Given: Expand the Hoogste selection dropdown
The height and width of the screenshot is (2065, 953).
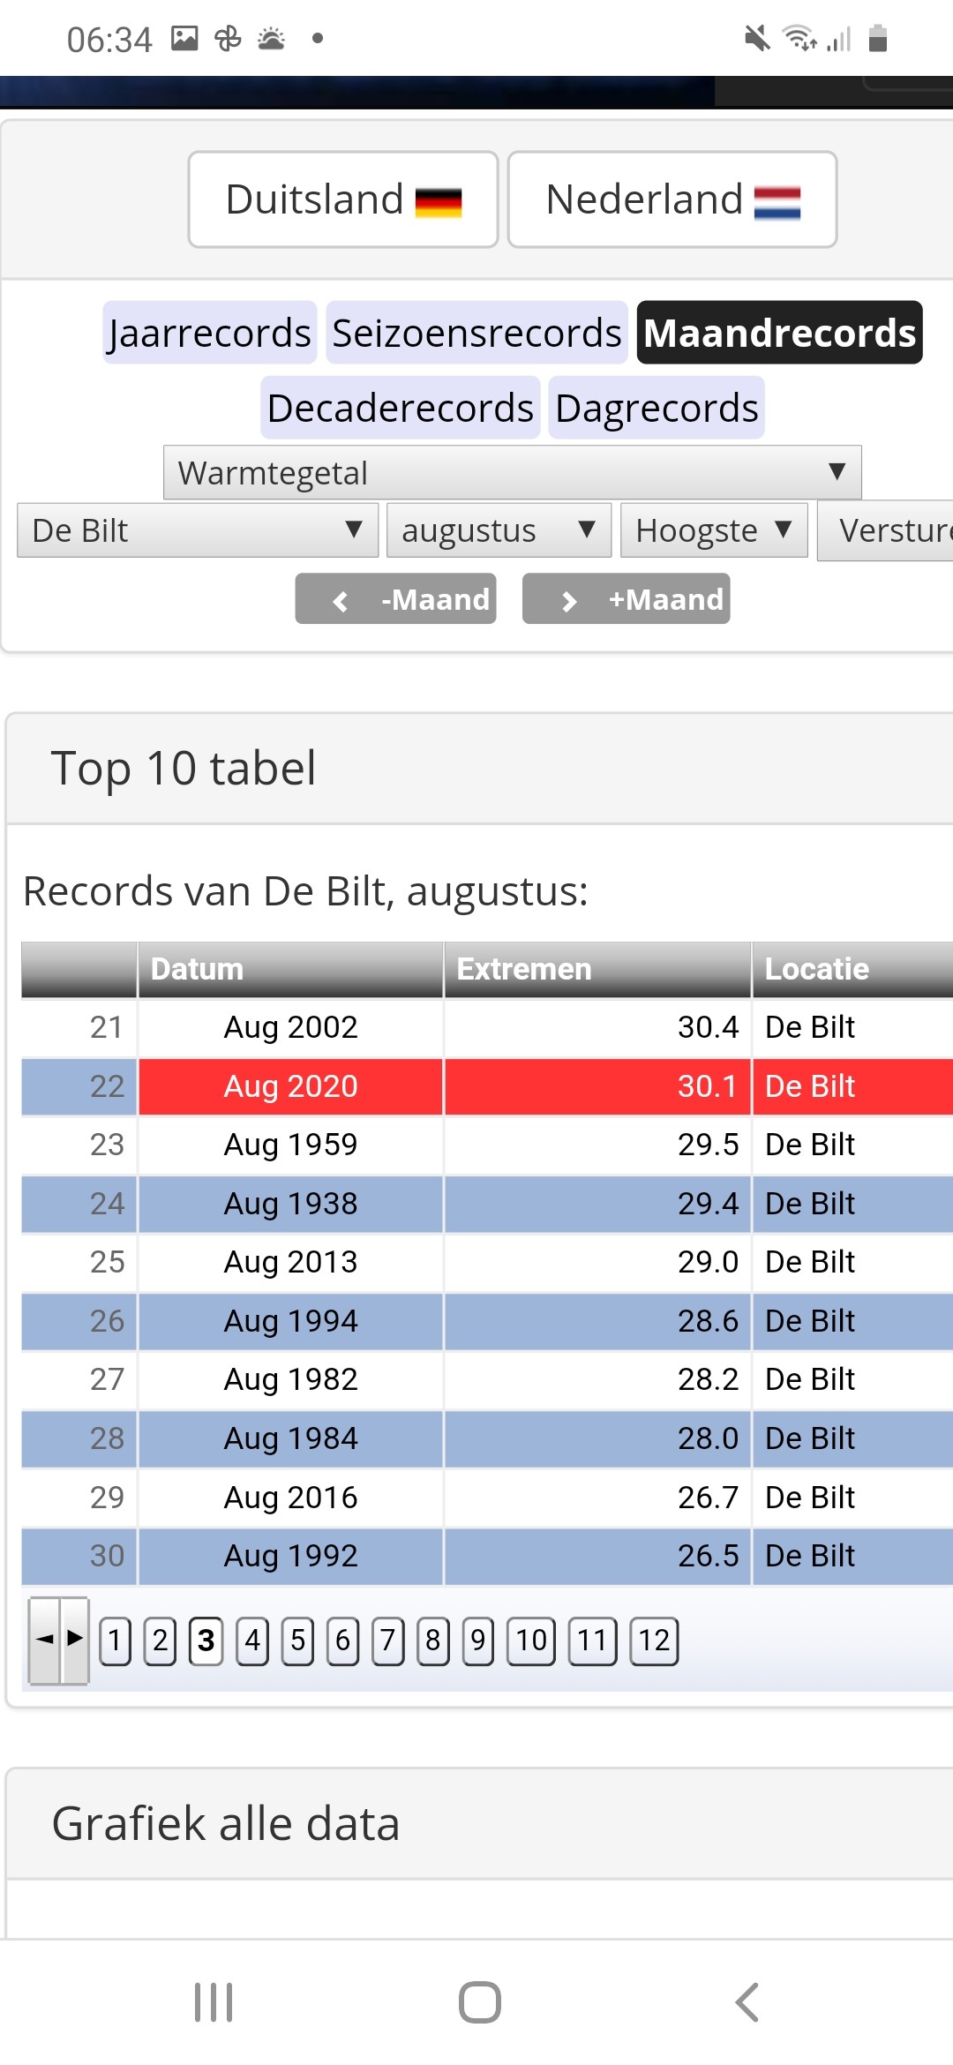Looking at the screenshot, I should pyautogui.click(x=714, y=530).
